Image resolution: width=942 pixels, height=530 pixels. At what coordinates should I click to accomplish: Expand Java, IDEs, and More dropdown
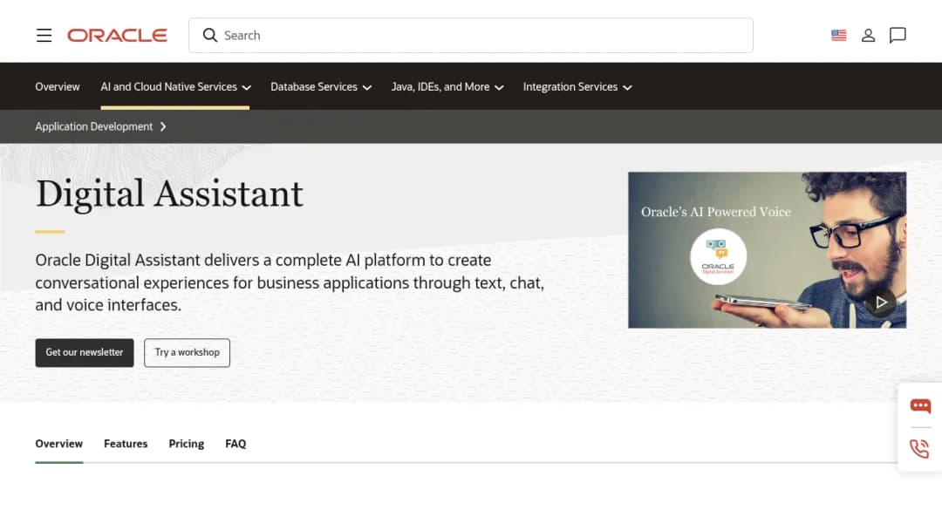[x=447, y=87]
